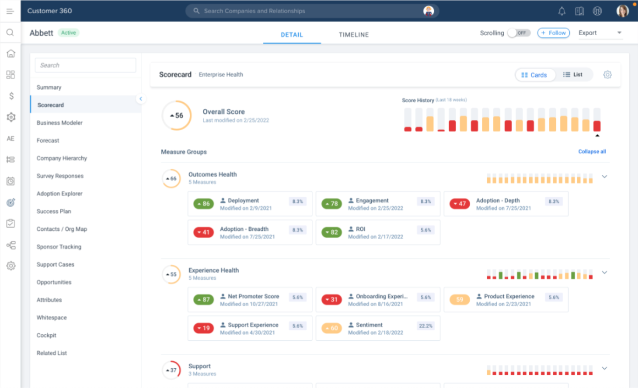Click the layers sidebar icon
638x388 pixels.
coord(10,160)
